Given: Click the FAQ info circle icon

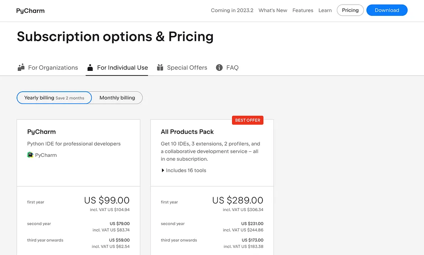Looking at the screenshot, I should tap(219, 67).
